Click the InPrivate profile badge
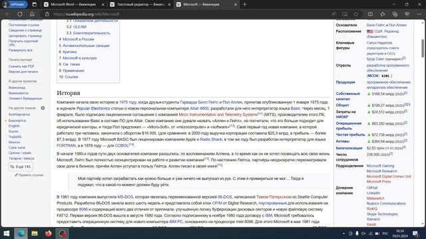 (15, 5)
